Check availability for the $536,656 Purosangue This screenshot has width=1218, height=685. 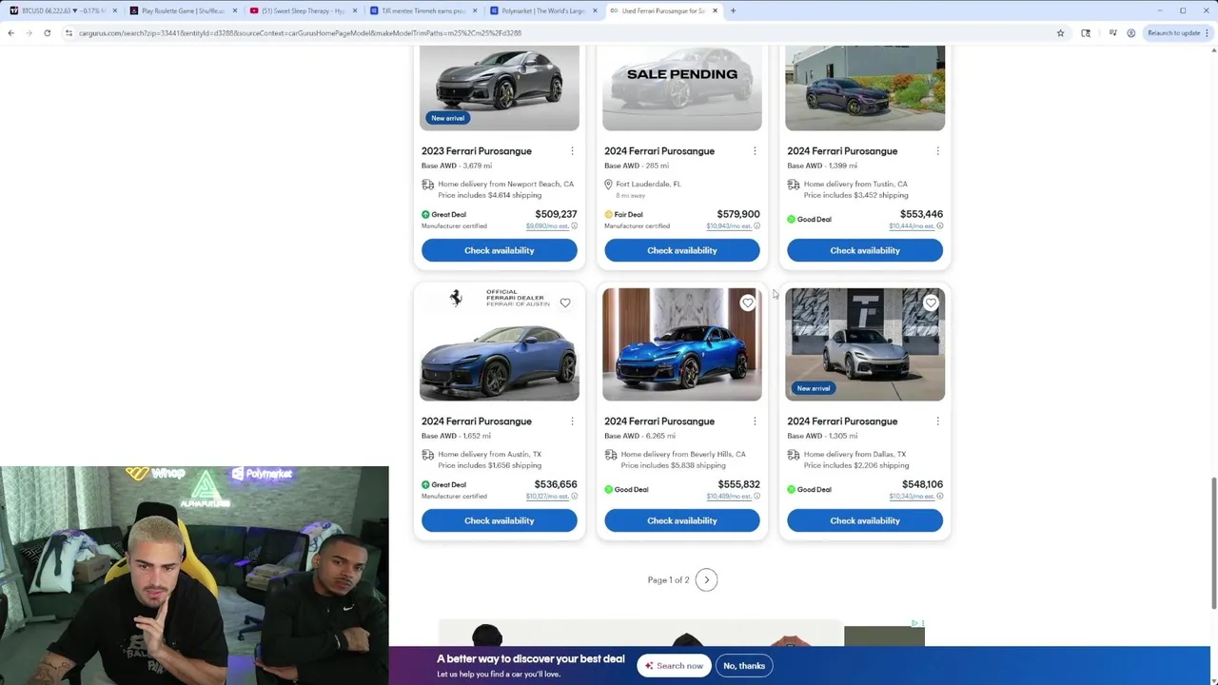(x=500, y=520)
